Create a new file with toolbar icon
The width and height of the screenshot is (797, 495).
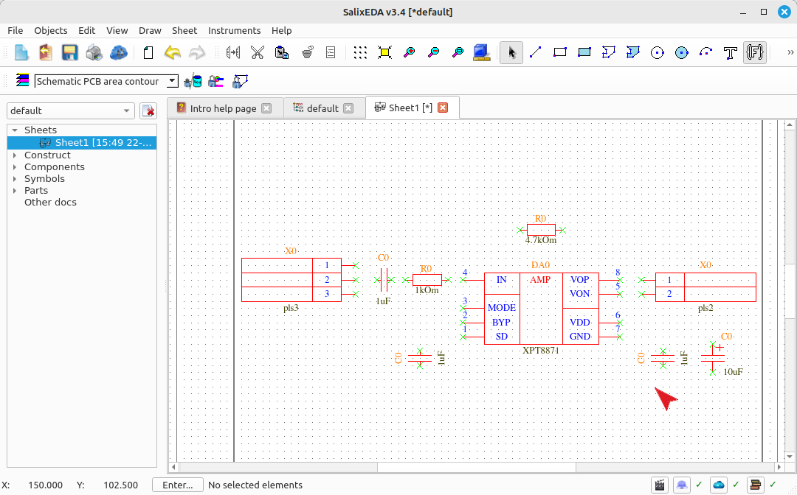click(21, 52)
